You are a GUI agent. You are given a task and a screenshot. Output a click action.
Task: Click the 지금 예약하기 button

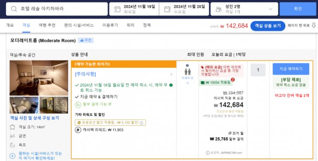291,69
